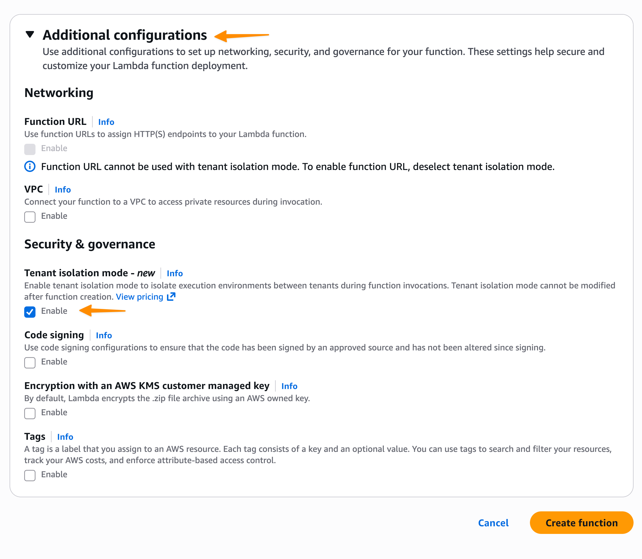Enable the Tags checkbox
The image size is (642, 559).
(30, 475)
